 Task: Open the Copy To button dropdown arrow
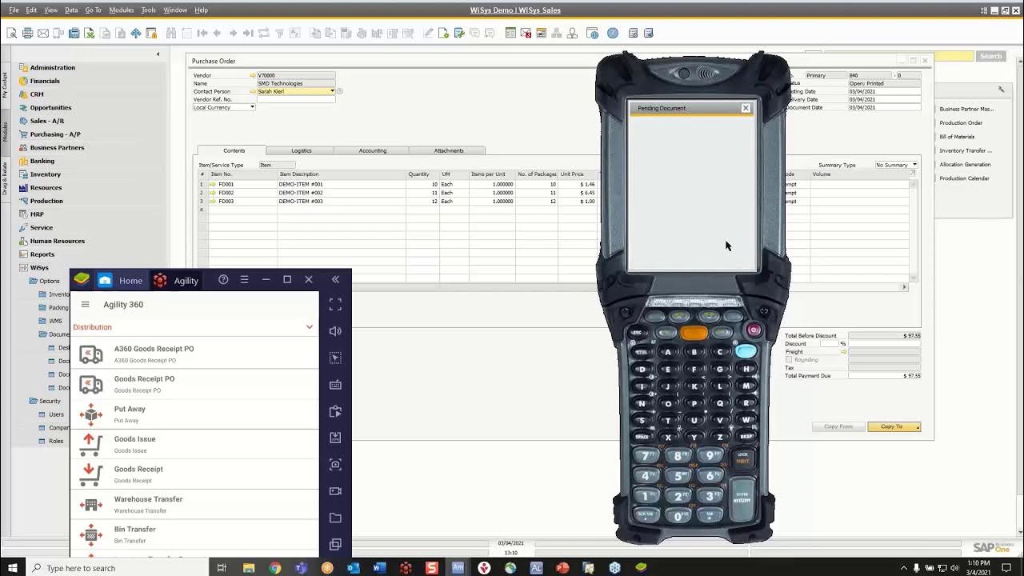tap(918, 427)
